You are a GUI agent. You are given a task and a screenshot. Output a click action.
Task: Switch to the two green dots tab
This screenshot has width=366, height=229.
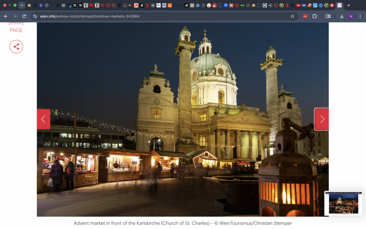click(242, 5)
